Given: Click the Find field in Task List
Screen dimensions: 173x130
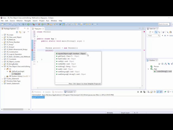Looking at the screenshot, I should 154,35.
